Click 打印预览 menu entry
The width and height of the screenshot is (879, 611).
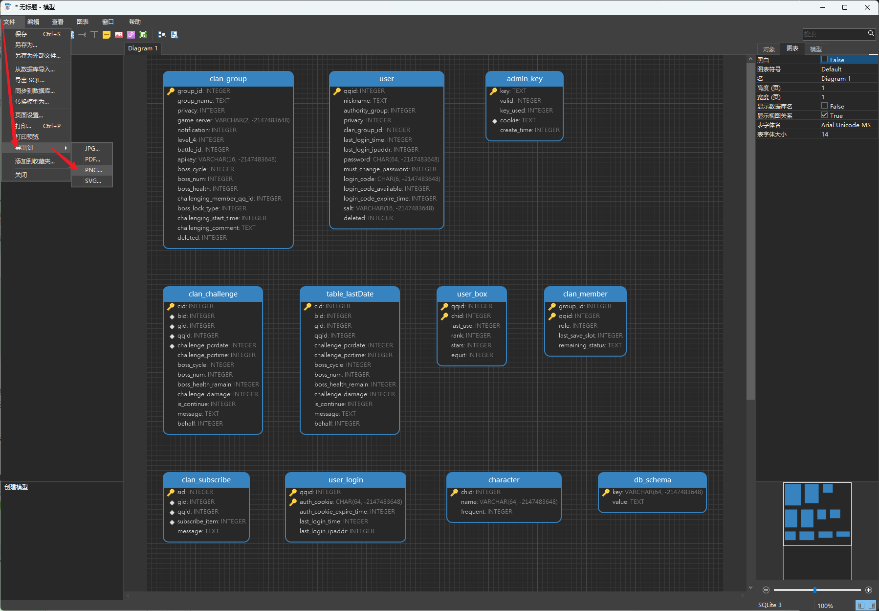pos(36,136)
